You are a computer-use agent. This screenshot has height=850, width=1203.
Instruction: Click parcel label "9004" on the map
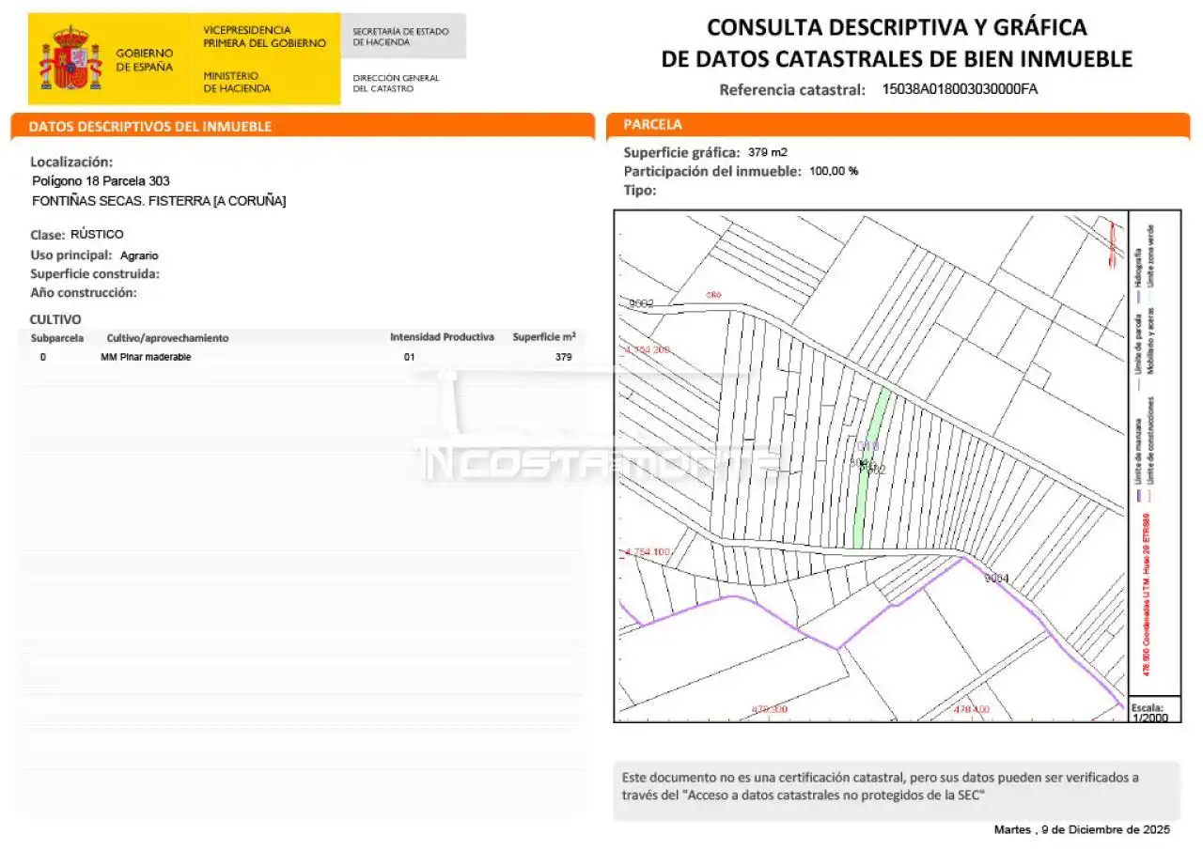click(x=996, y=579)
